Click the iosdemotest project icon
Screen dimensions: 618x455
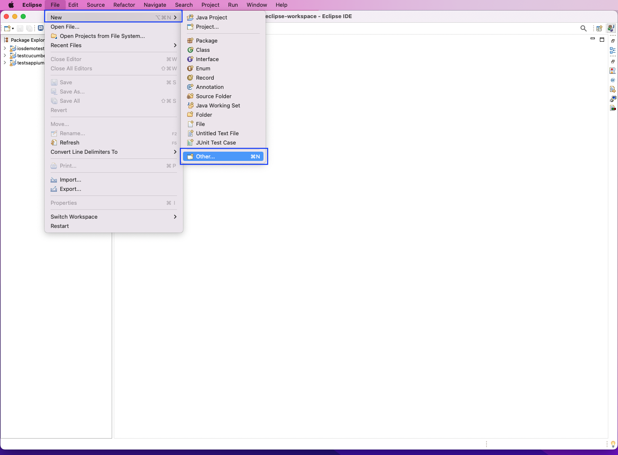coord(13,48)
